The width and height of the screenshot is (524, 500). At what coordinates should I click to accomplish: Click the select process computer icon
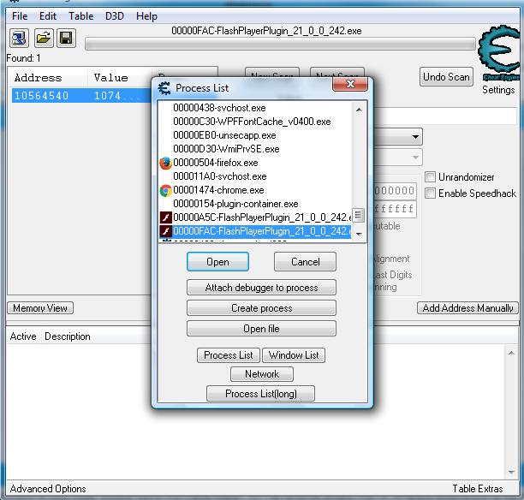19,39
